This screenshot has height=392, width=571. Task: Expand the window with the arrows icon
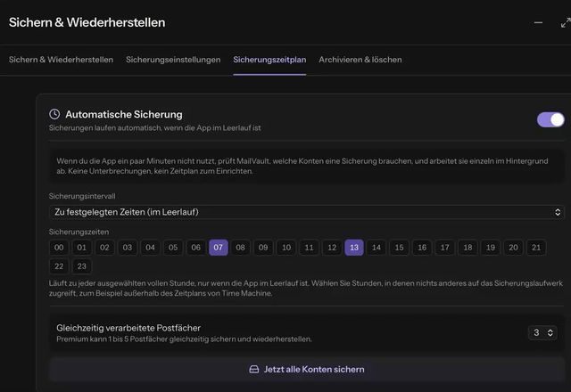(x=566, y=23)
